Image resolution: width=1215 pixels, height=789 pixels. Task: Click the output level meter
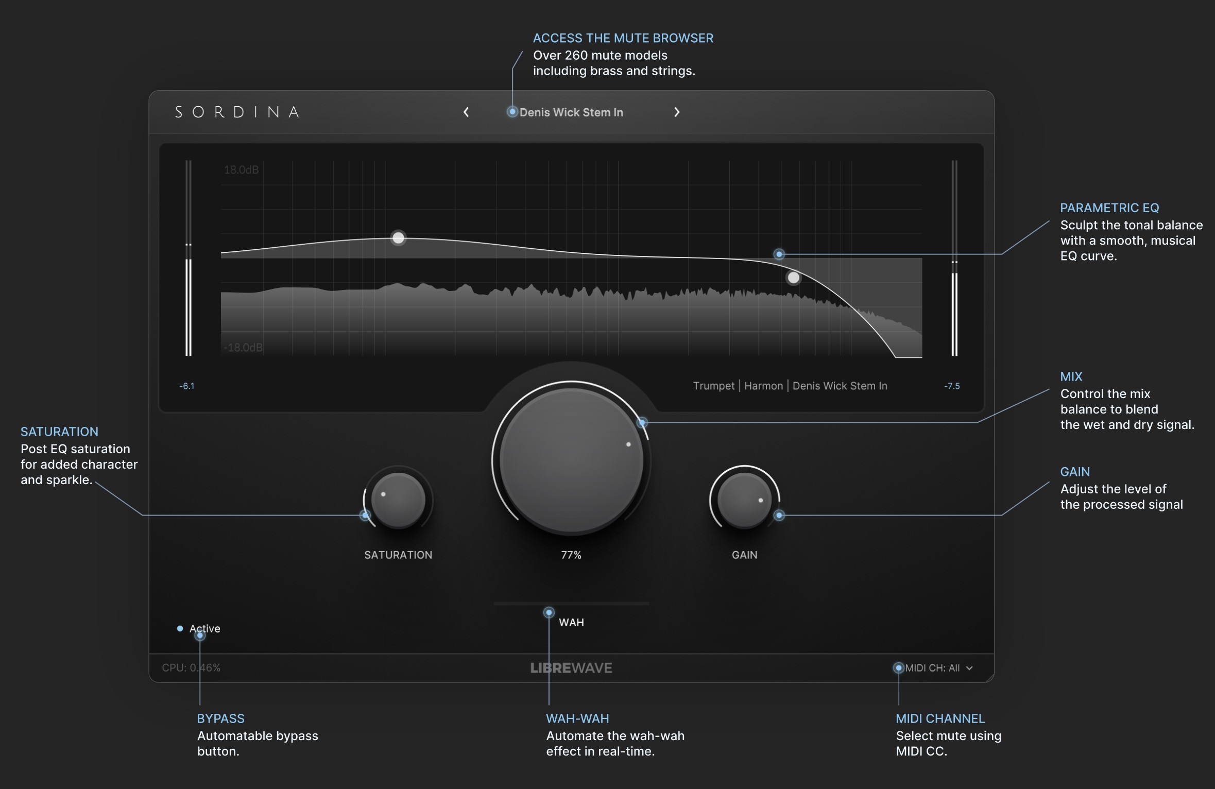[x=954, y=258]
